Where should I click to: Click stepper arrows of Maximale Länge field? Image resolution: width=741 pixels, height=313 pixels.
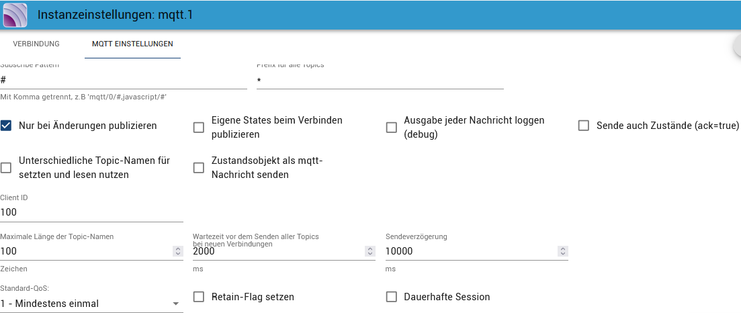177,251
